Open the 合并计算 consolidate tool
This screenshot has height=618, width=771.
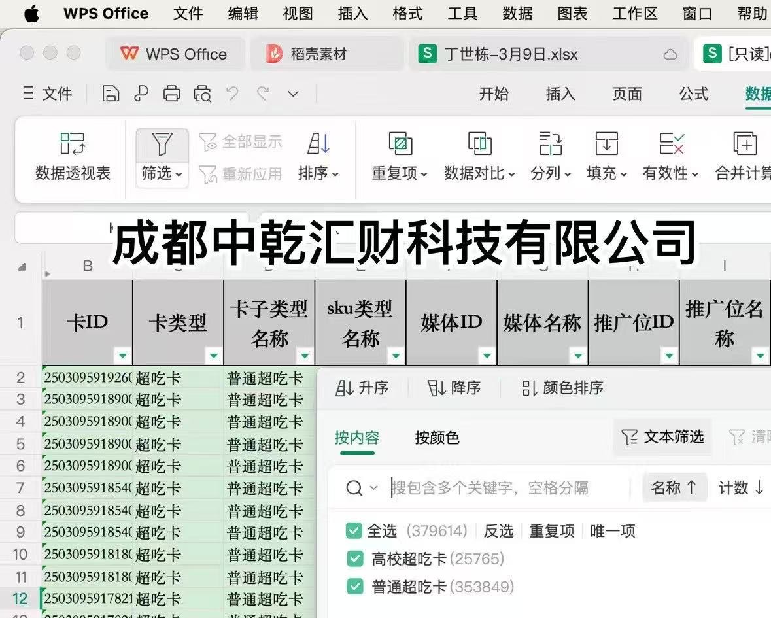point(744,157)
